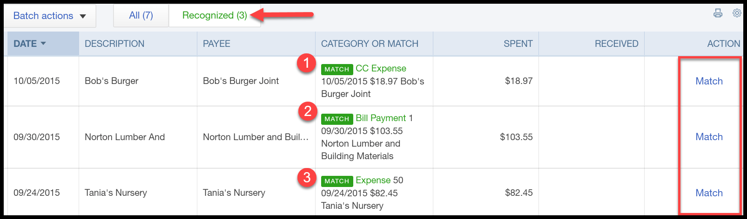Click Match for Bob's Burger transaction
The width and height of the screenshot is (747, 219).
point(709,81)
